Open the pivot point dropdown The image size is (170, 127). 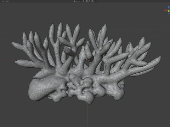coord(84,1)
